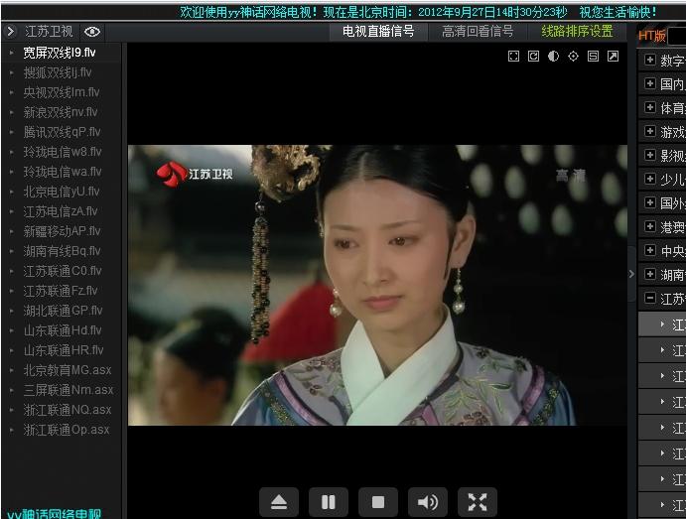The image size is (686, 519).
Task: Pause the video playback
Action: point(329,502)
